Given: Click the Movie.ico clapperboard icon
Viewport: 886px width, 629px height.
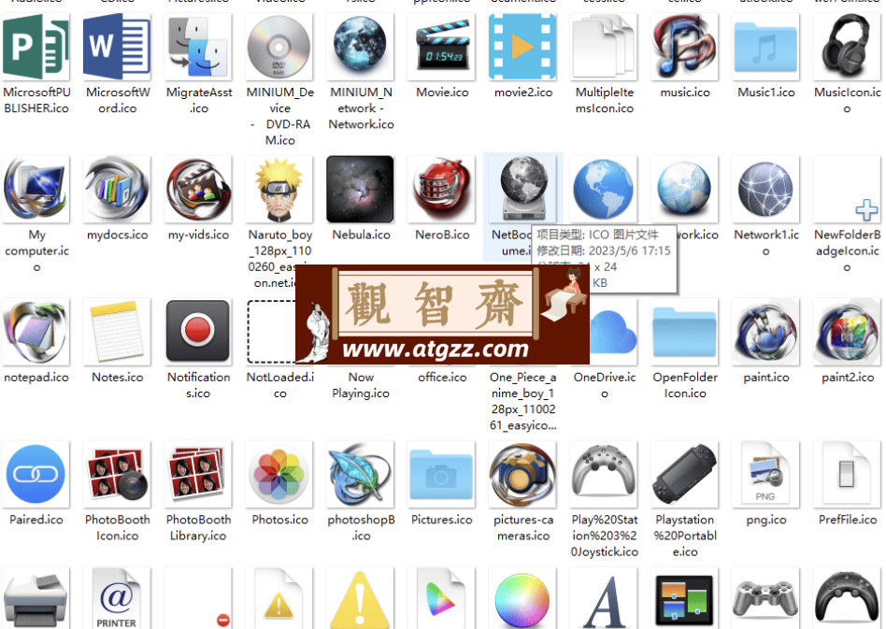Looking at the screenshot, I should (442, 47).
